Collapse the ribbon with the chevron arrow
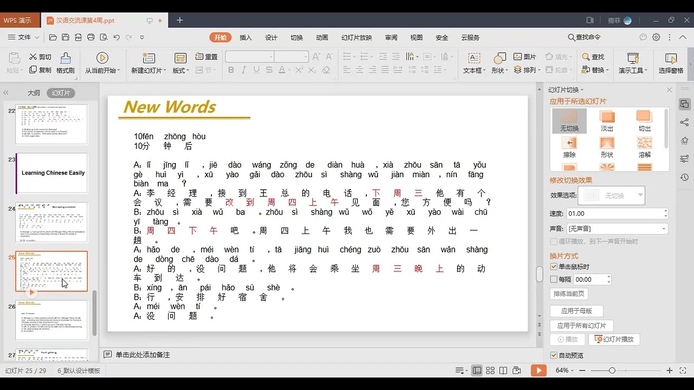The image size is (694, 390). point(683,37)
